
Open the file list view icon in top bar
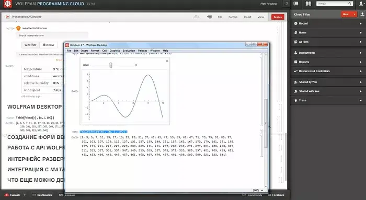coord(296,4)
